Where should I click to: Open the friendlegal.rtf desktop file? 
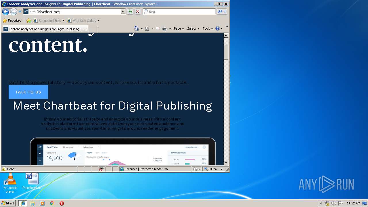coord(32,181)
